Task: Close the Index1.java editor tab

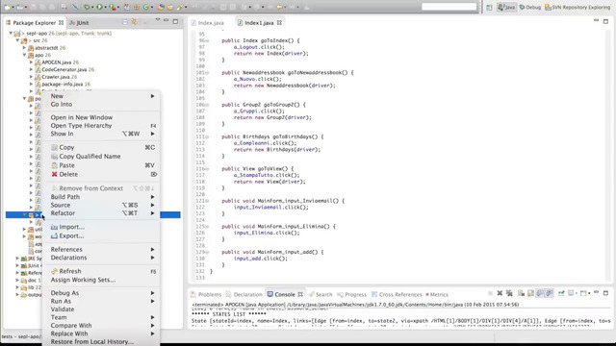Action: pyautogui.click(x=279, y=23)
